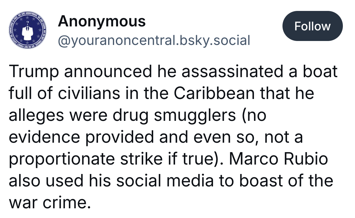Open the Anonymous display name

(x=102, y=21)
